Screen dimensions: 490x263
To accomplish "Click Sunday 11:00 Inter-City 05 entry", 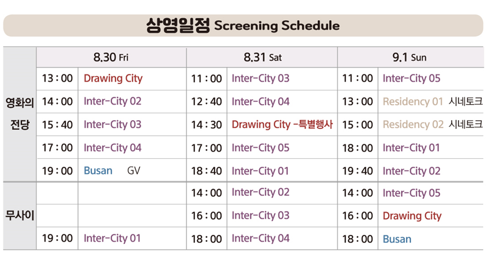I will pos(412,78).
